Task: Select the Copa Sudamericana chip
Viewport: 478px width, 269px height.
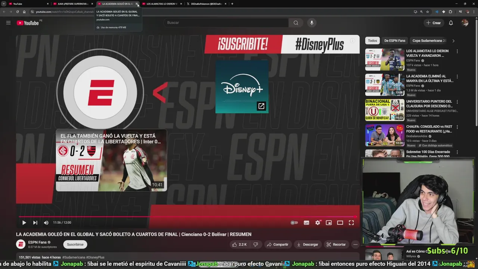Action: point(429,41)
